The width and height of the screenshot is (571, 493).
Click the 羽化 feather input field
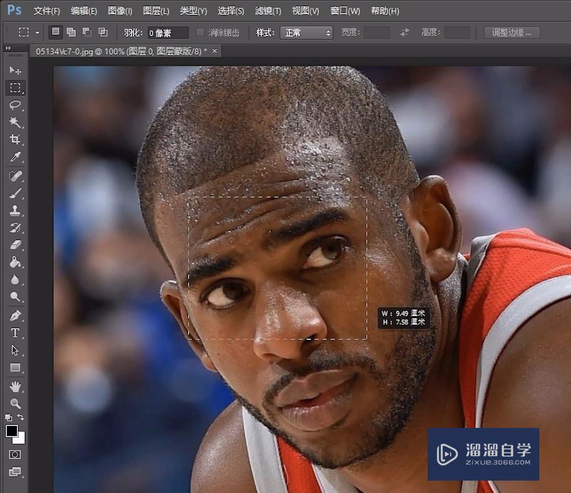[x=168, y=33]
